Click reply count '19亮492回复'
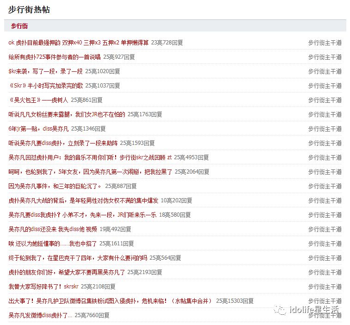Image resolution: width=350 pixels, height=325 pixels. coord(116,229)
